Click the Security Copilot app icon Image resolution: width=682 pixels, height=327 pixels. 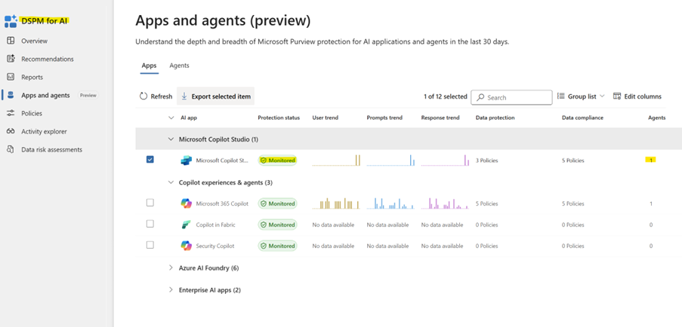pyautogui.click(x=186, y=246)
